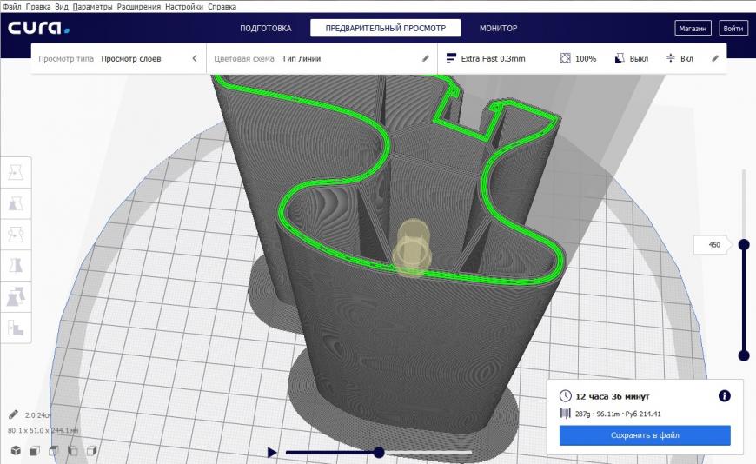Switch to the ПОДГОТОВКА stage

(x=266, y=28)
